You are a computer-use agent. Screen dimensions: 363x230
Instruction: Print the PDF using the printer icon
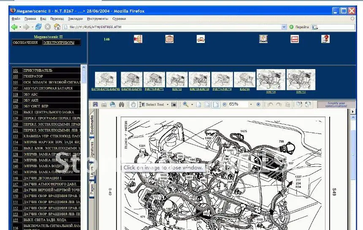pyautogui.click(x=104, y=104)
